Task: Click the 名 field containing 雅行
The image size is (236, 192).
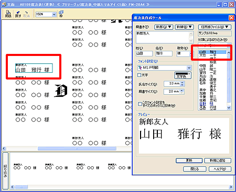Action: tap(164, 53)
